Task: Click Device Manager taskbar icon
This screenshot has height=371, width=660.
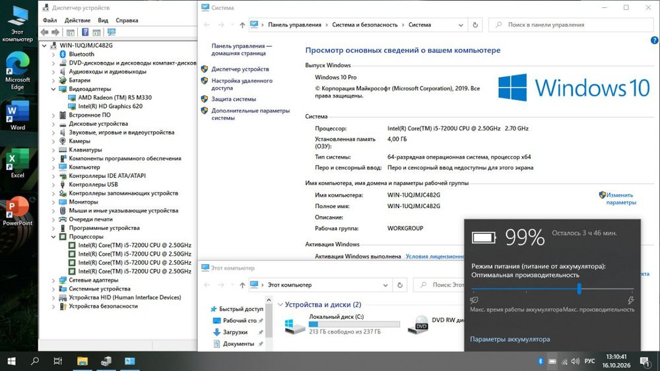Action: [x=106, y=361]
